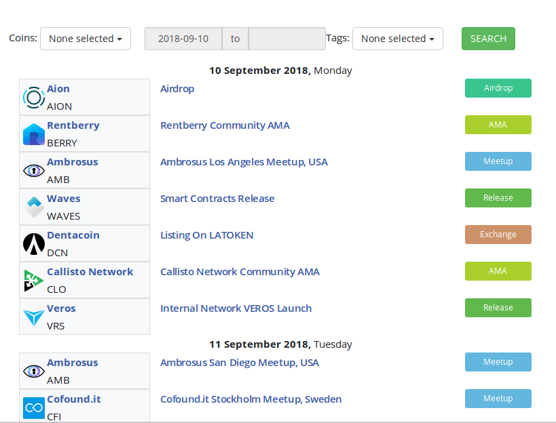Click the Meetup tag on Ambrosus San Diego row
This screenshot has height=423, width=556.
(498, 362)
